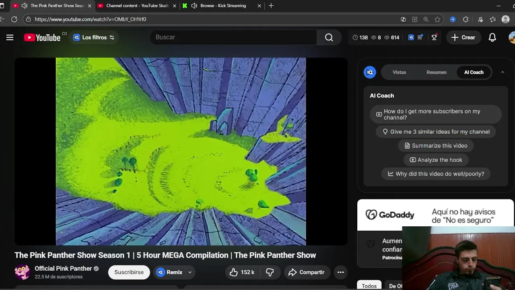Screen dimensions: 515x290
Task: Ask how to get more subscribers
Action: 436,114
